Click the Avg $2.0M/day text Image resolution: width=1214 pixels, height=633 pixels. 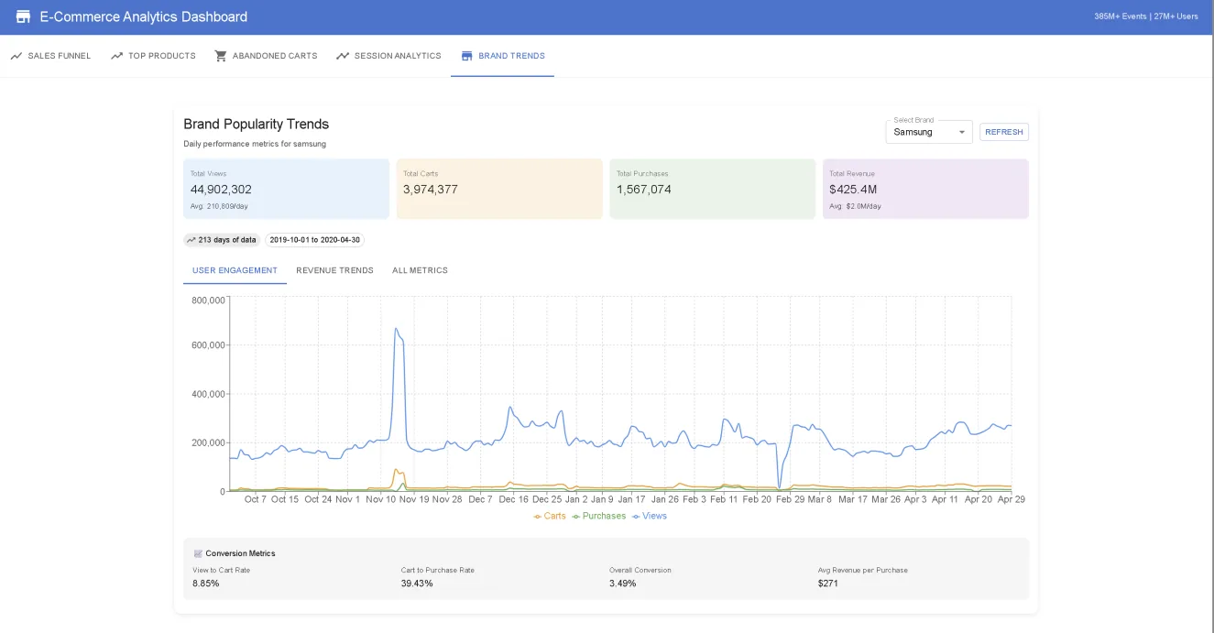(855, 206)
